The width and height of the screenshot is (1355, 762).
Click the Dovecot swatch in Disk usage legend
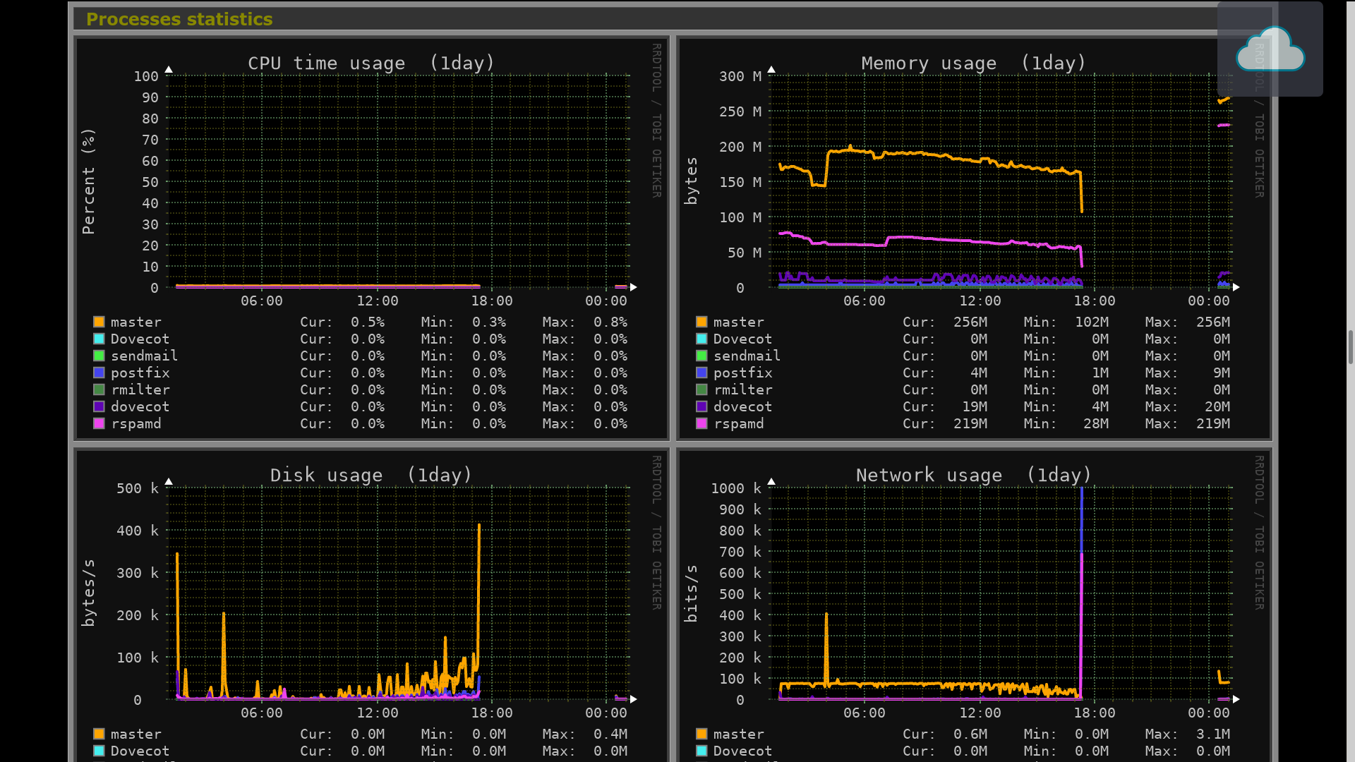[x=99, y=751]
